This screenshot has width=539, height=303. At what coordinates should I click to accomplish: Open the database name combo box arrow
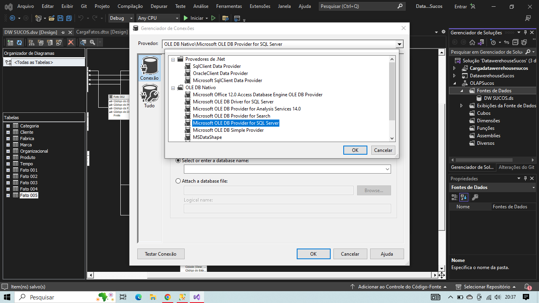(387, 169)
